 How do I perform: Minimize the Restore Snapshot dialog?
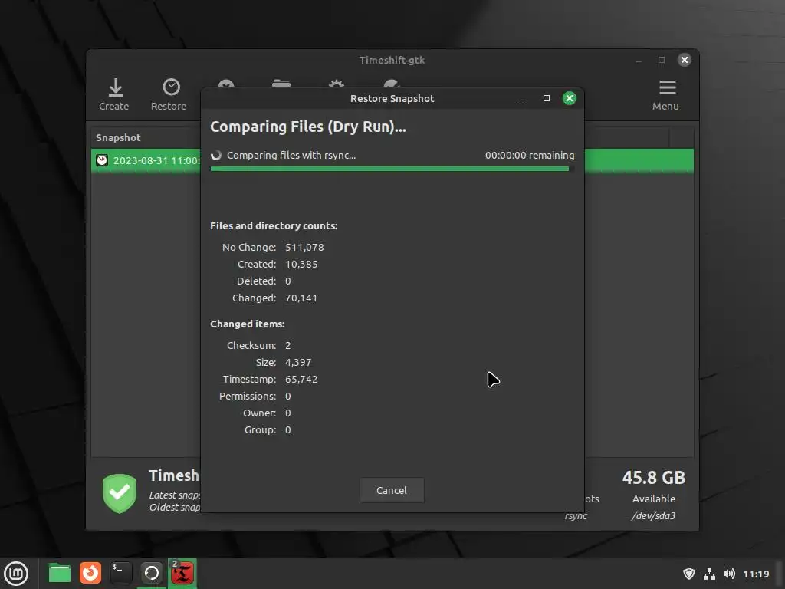tap(523, 99)
